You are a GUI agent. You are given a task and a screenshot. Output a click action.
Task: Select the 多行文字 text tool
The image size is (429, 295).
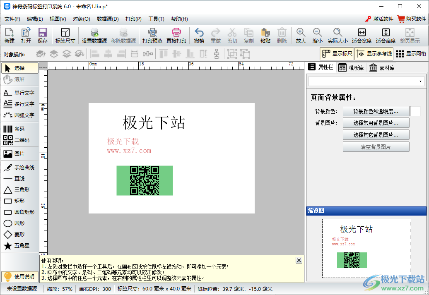(20, 104)
